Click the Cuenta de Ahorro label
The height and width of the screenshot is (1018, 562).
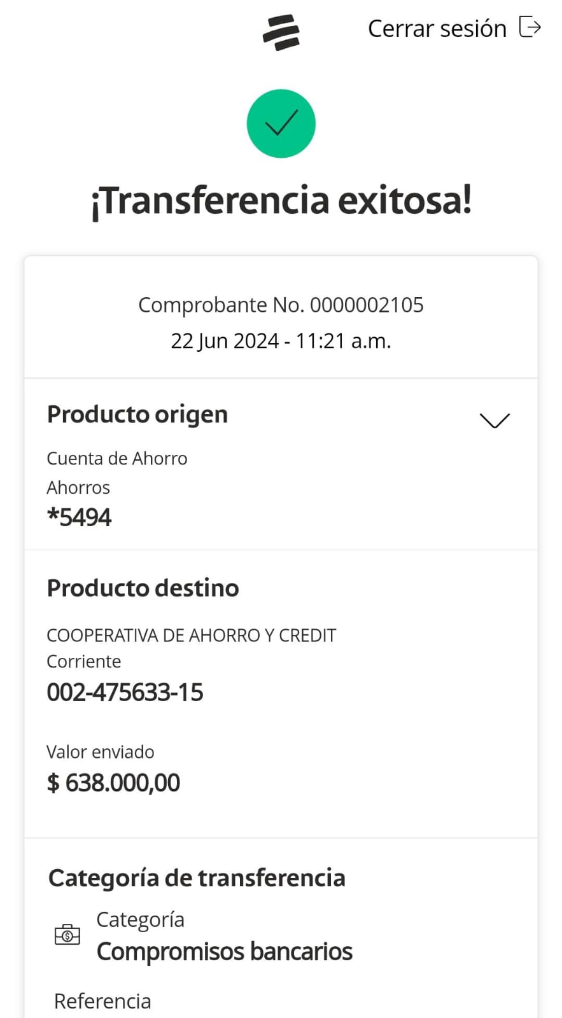coord(117,459)
